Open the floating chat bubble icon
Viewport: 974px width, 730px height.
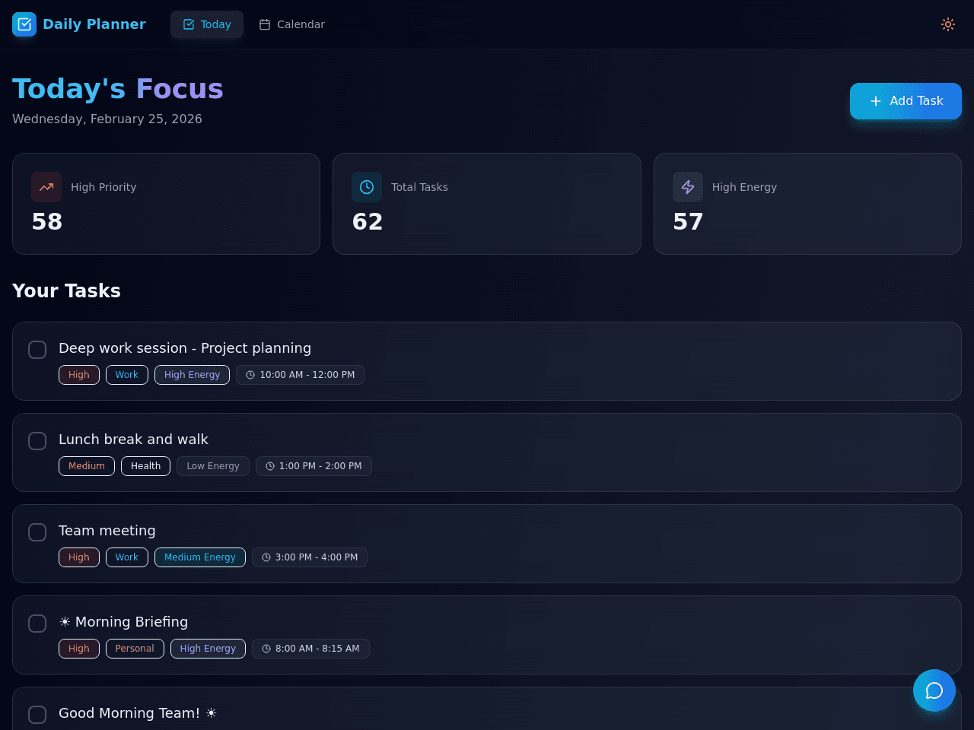click(x=934, y=690)
